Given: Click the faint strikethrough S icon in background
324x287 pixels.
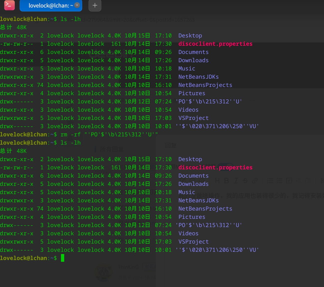Looking at the screenshot, I should pyautogui.click(x=245, y=181).
